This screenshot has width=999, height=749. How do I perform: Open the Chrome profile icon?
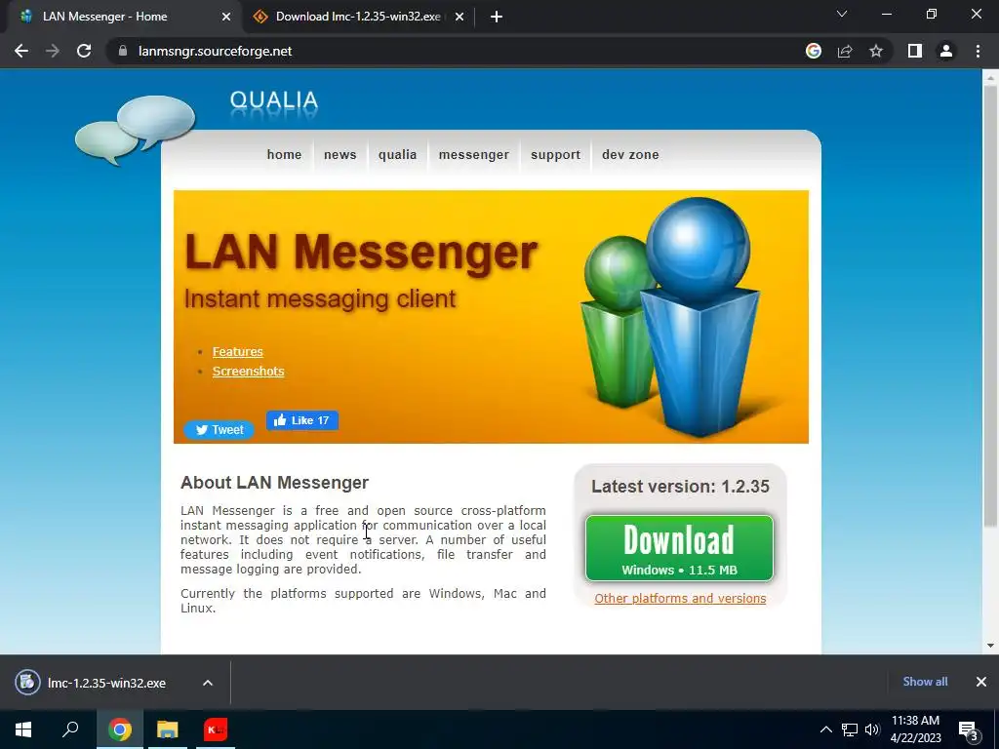pos(946,51)
